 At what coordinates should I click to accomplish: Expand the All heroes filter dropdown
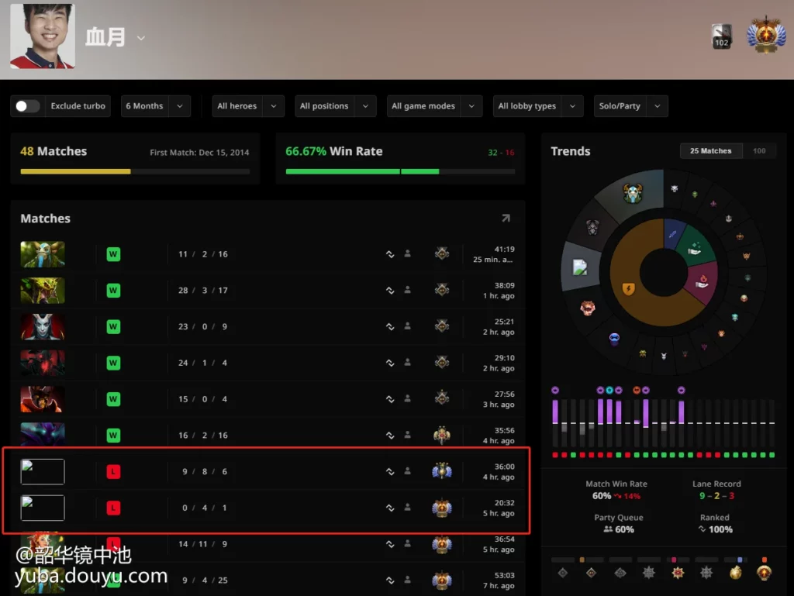pos(247,106)
